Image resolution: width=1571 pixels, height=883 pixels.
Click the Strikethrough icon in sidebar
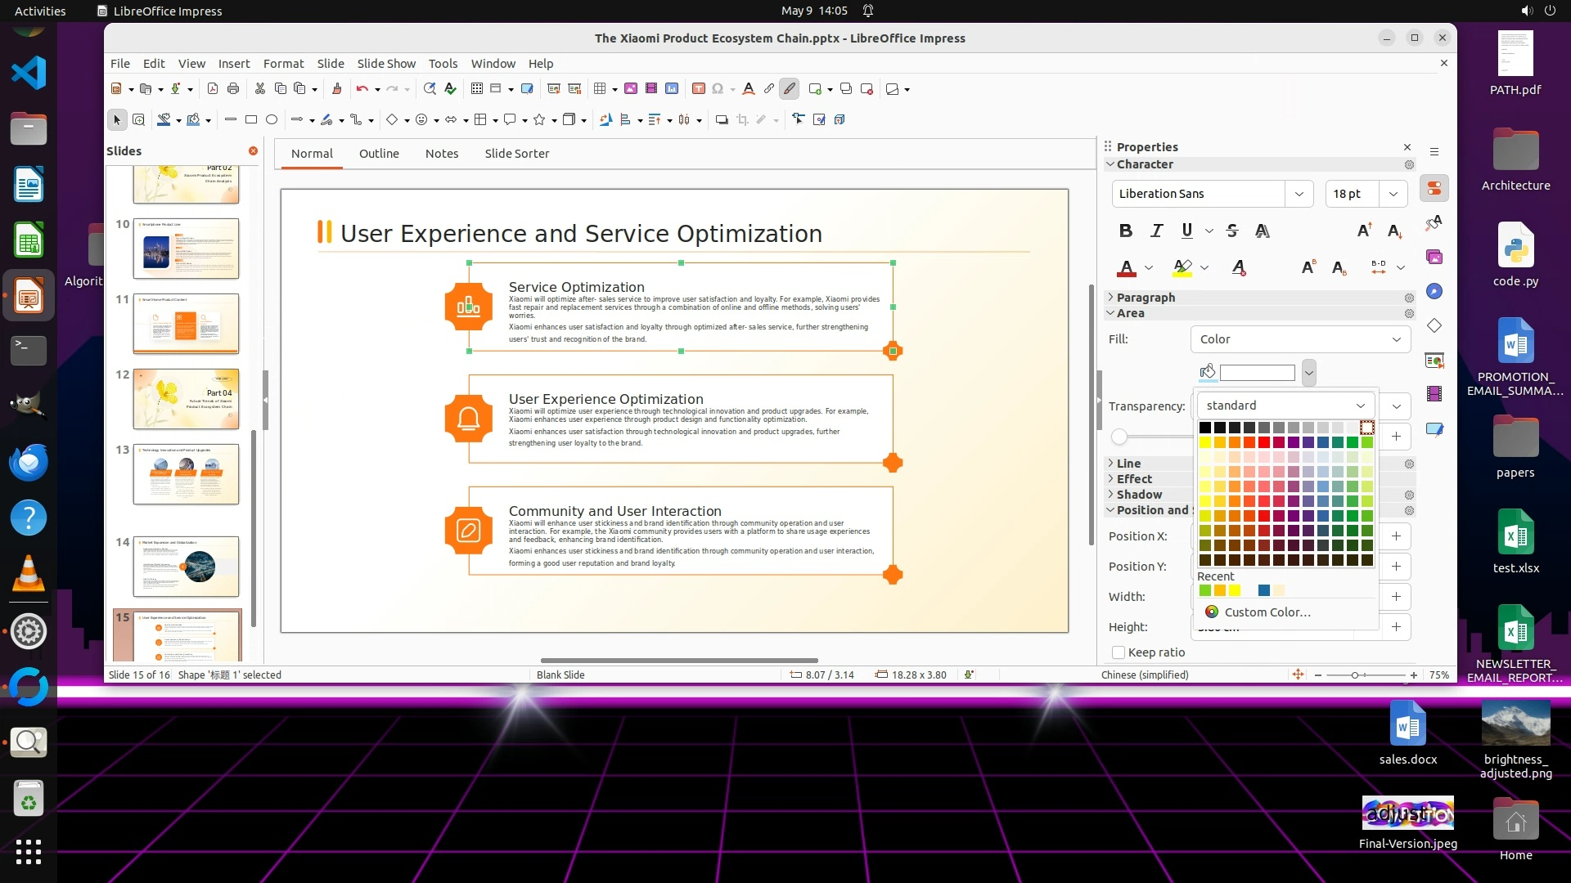(1232, 231)
